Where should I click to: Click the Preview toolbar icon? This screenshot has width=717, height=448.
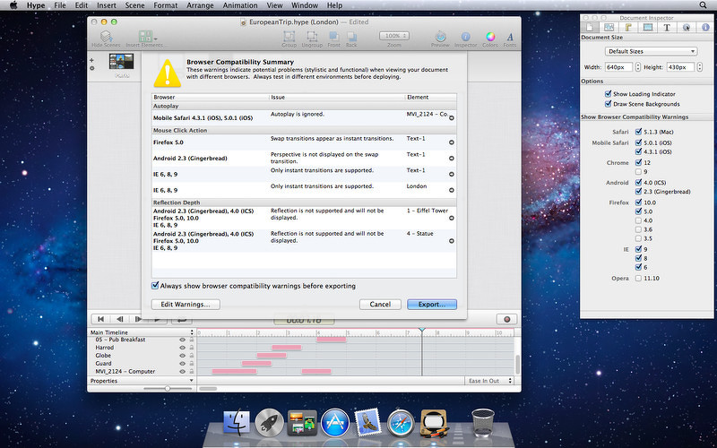click(440, 39)
